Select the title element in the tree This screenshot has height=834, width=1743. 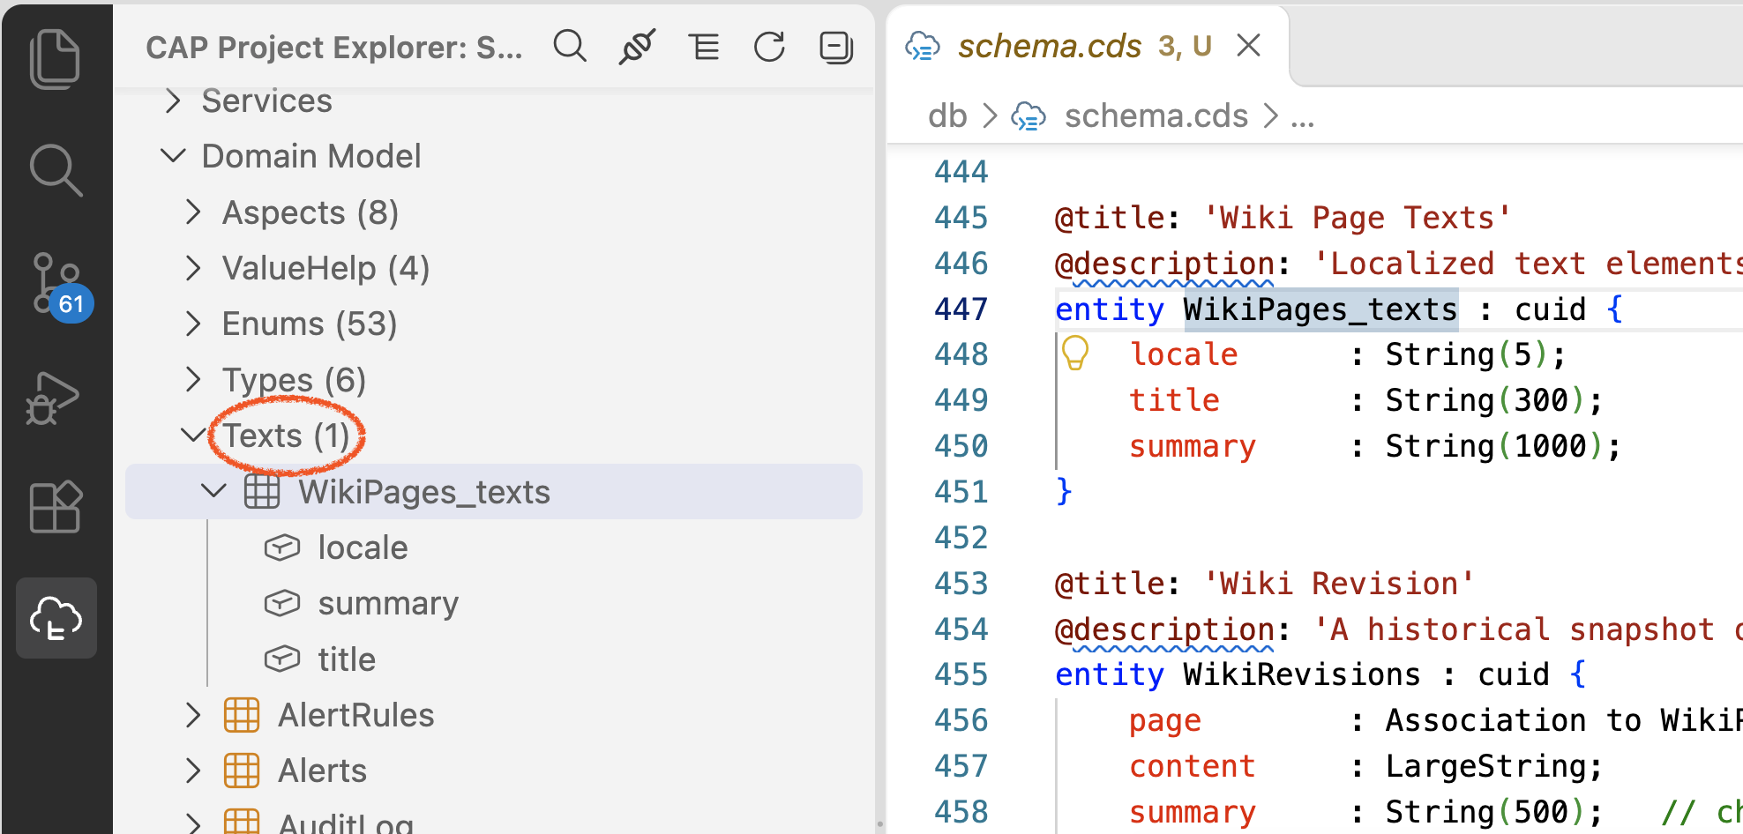[347, 659]
